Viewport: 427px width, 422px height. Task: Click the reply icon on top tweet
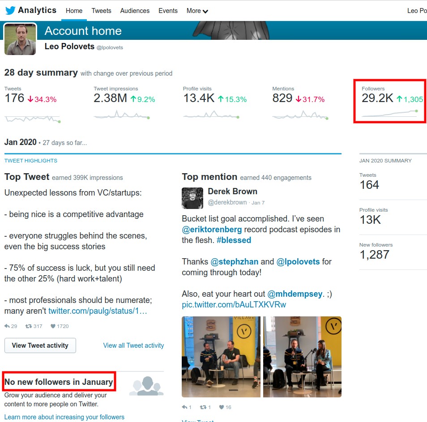(7, 326)
